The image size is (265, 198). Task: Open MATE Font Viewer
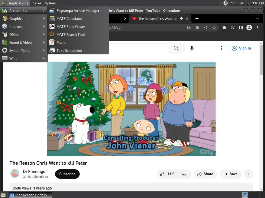(x=78, y=27)
